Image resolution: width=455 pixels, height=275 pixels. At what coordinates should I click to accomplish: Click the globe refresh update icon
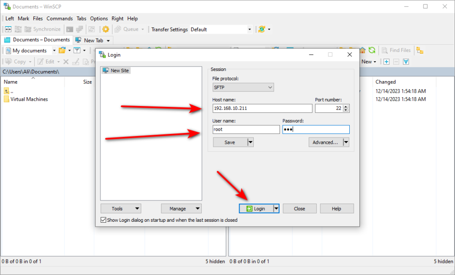[x=262, y=29]
